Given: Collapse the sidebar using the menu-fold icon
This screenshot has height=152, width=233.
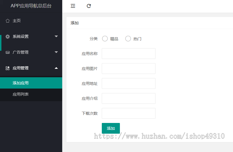Looking at the screenshot, I should pyautogui.click(x=73, y=6).
